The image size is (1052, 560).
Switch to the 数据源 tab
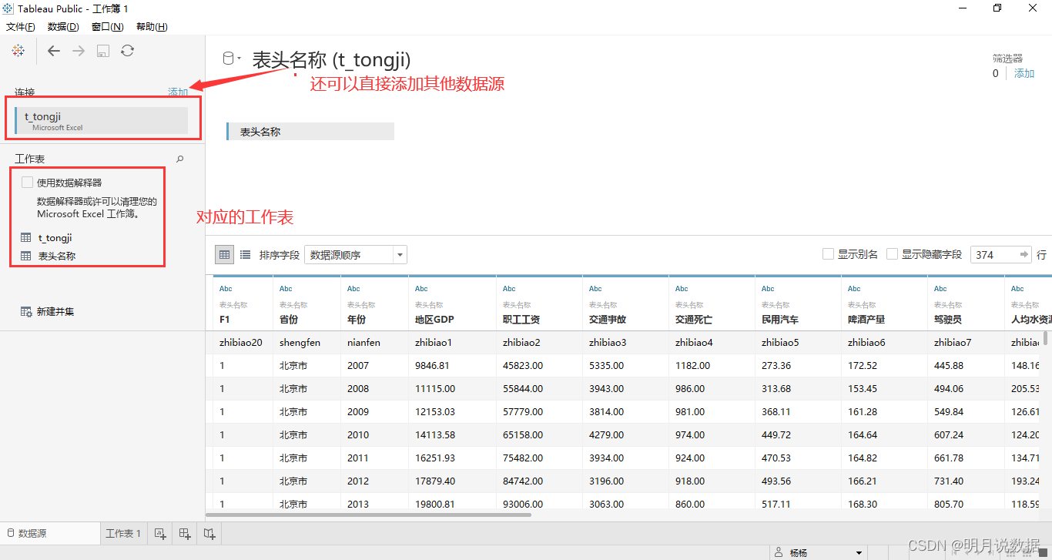tap(50, 533)
